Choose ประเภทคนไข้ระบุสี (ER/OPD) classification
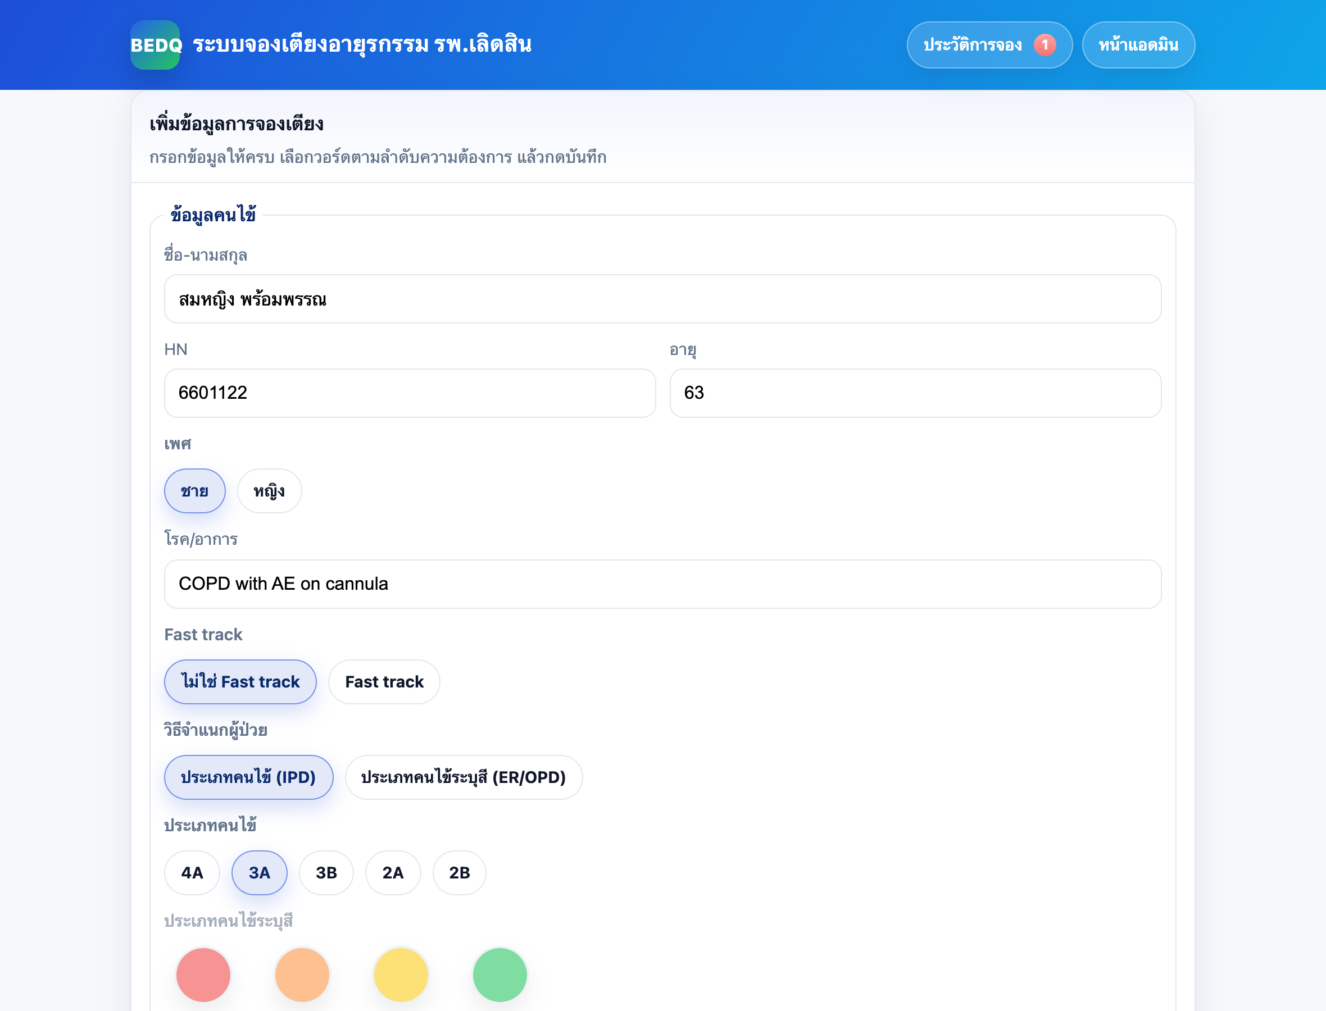This screenshot has height=1011, width=1326. point(463,777)
